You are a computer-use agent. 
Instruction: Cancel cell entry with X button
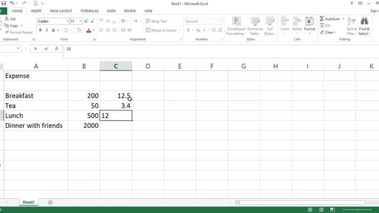pos(36,49)
